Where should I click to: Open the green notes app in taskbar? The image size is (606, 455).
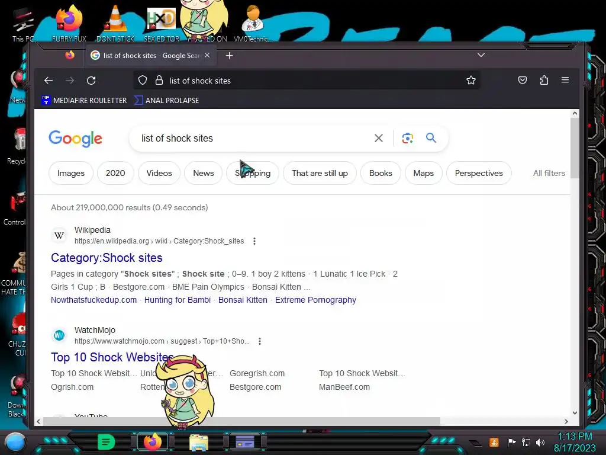point(107,442)
